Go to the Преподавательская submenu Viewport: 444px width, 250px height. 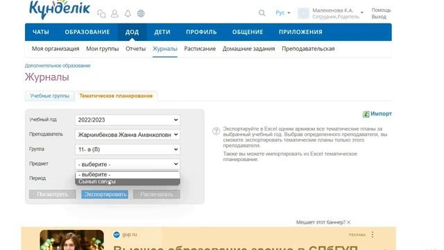pyautogui.click(x=308, y=49)
